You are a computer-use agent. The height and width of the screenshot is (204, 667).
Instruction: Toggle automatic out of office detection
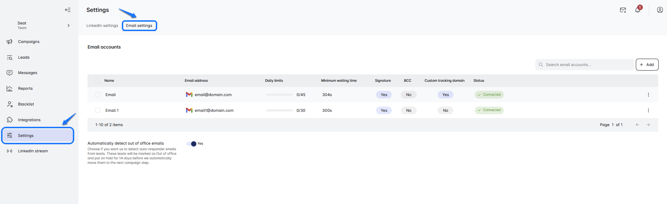click(x=192, y=144)
